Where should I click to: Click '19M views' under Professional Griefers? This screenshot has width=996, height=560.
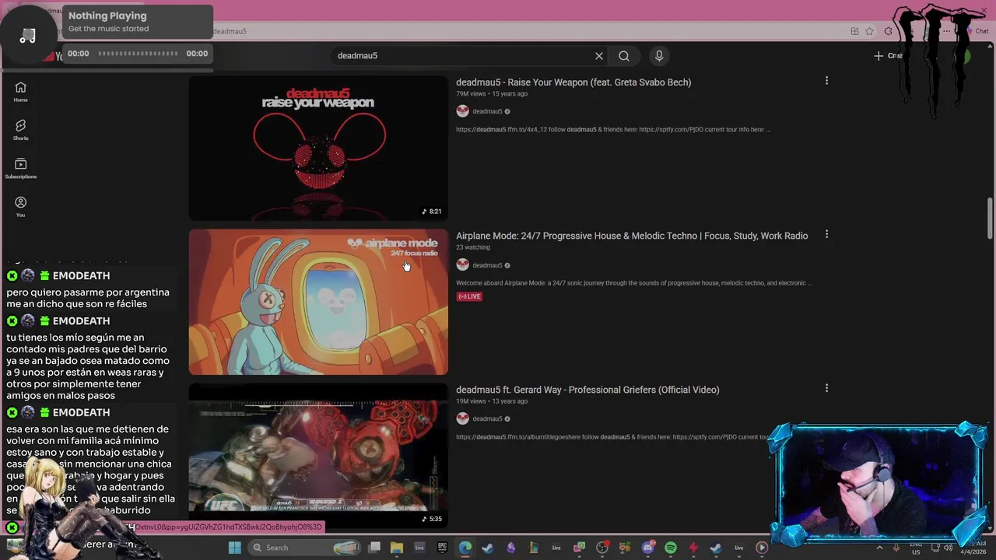coord(472,401)
